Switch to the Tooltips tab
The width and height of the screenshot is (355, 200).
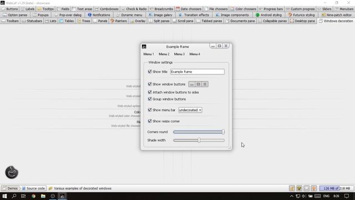pos(45,9)
